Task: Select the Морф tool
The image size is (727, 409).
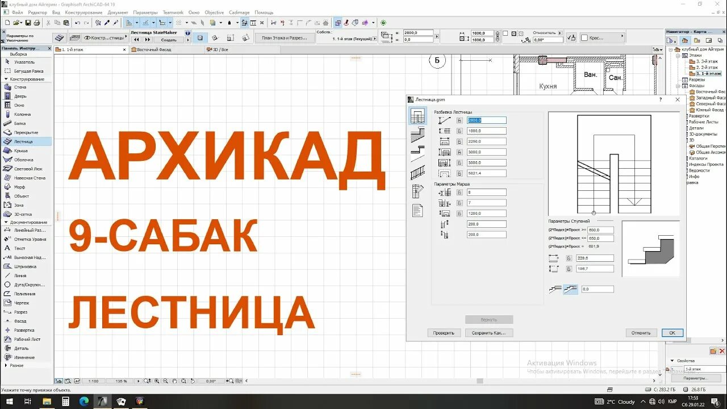Action: pyautogui.click(x=26, y=187)
